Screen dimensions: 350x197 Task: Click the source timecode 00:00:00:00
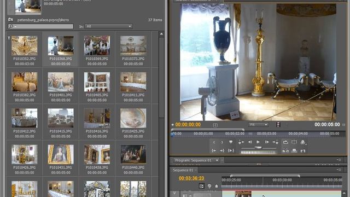[x=188, y=125]
